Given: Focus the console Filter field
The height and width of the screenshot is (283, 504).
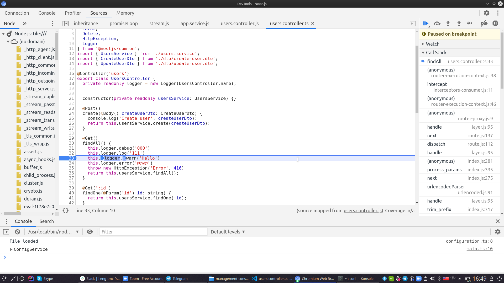Looking at the screenshot, I should point(154,232).
